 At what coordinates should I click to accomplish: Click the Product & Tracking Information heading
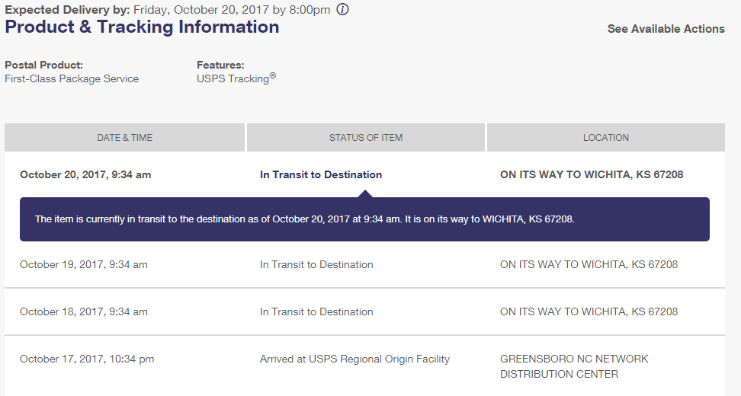142,27
